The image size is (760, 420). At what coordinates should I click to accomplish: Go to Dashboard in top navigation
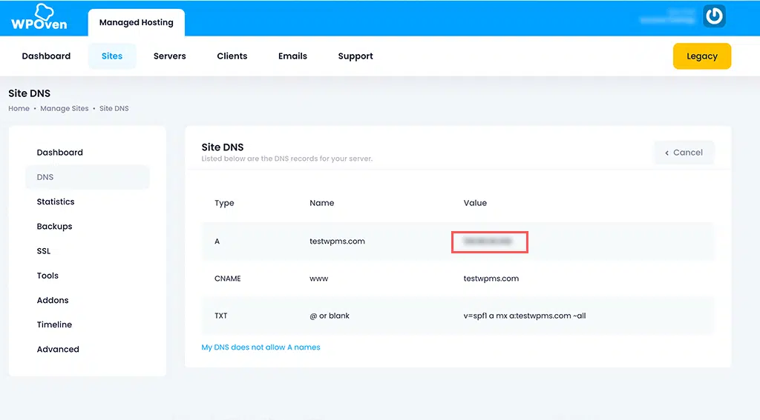click(46, 56)
